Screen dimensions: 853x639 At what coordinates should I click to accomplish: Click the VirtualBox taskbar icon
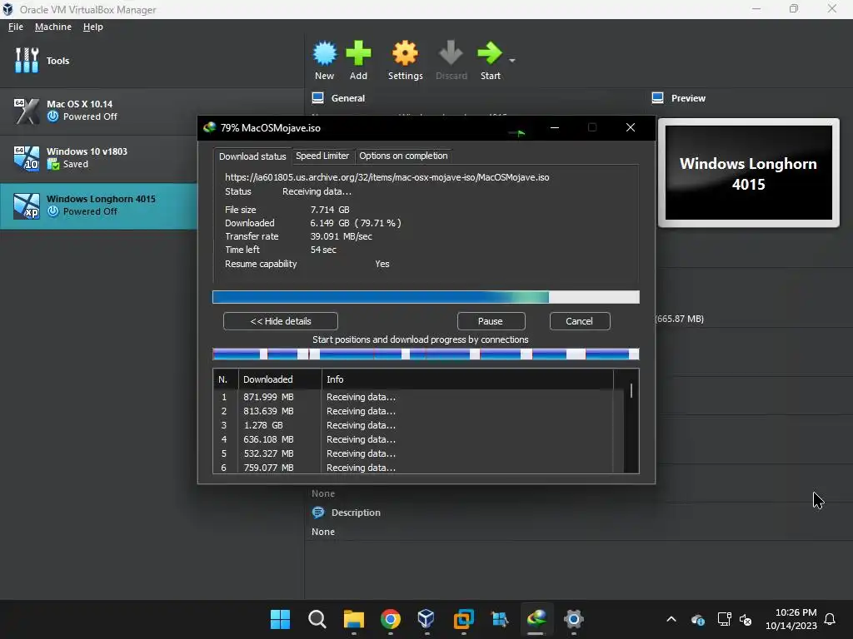coord(426,619)
